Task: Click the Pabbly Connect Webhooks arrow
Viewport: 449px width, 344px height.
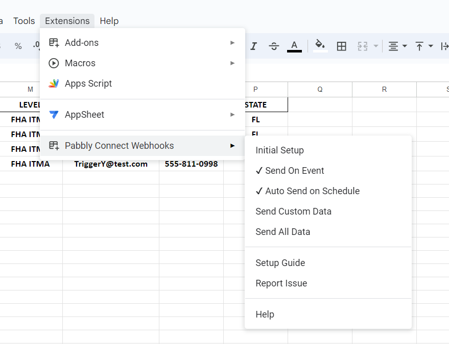Action: pos(232,146)
